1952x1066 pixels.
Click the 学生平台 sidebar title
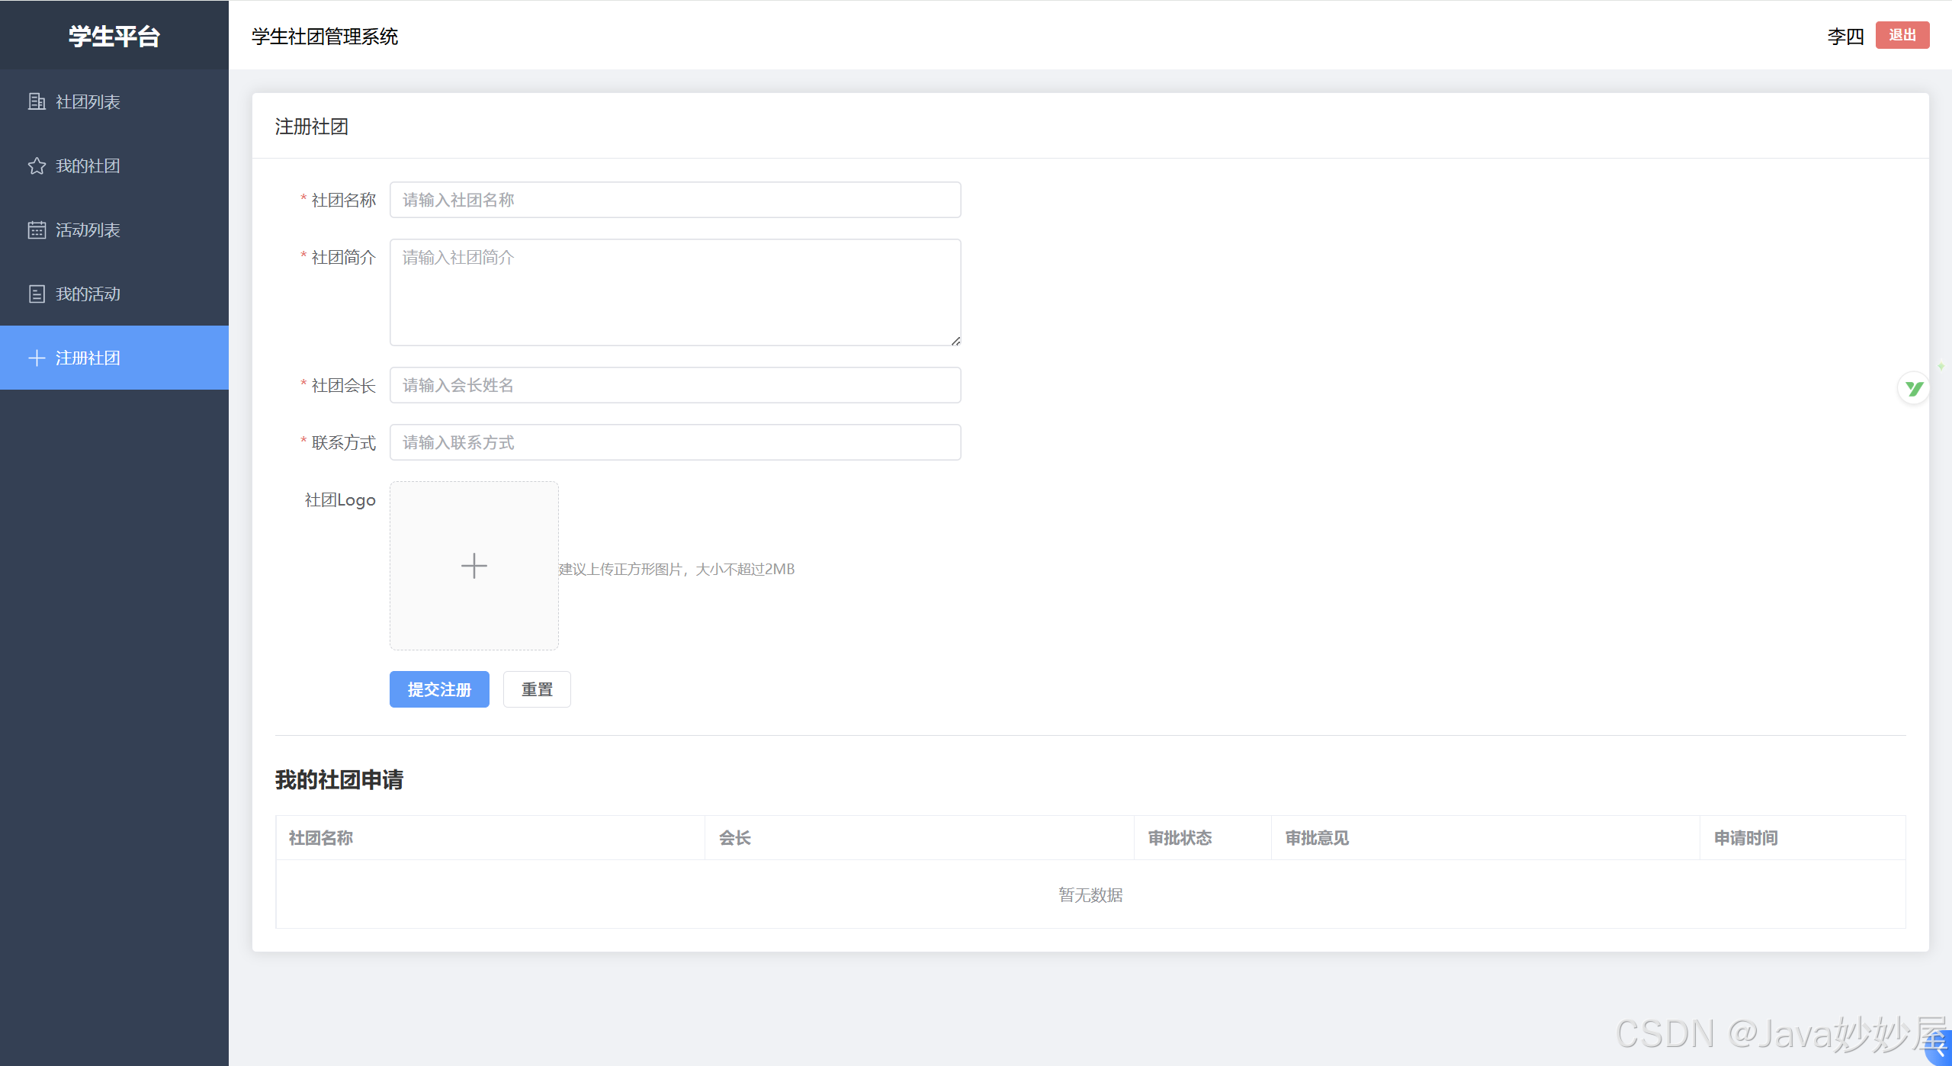(114, 36)
